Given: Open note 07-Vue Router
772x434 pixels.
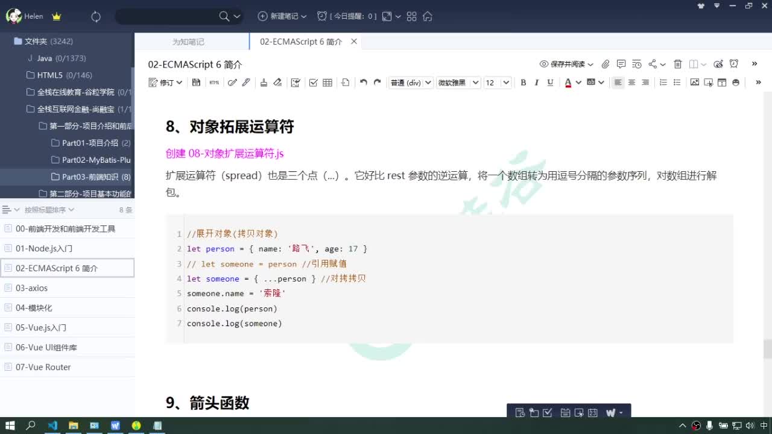Looking at the screenshot, I should click(x=67, y=367).
